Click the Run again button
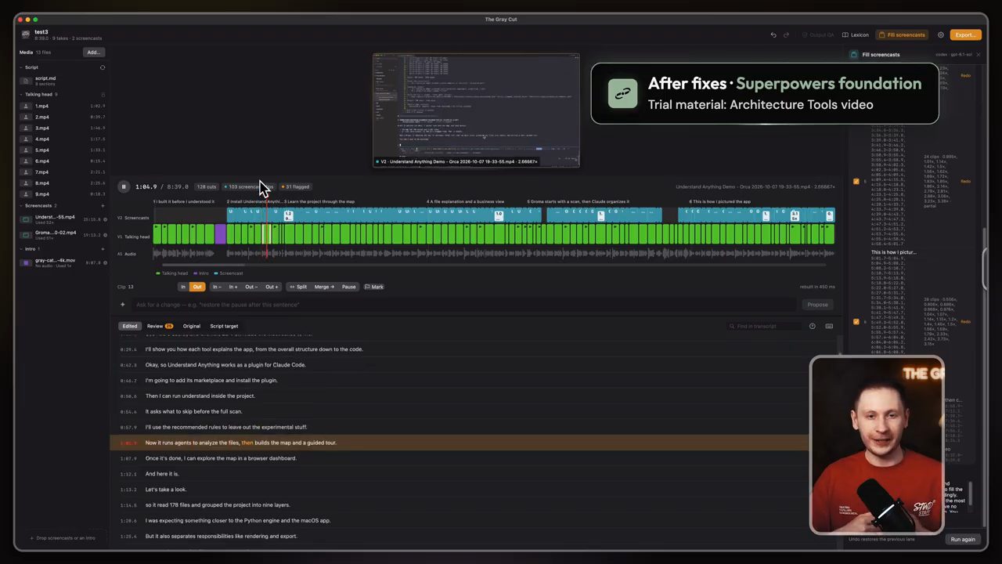1002x564 pixels. [x=963, y=539]
